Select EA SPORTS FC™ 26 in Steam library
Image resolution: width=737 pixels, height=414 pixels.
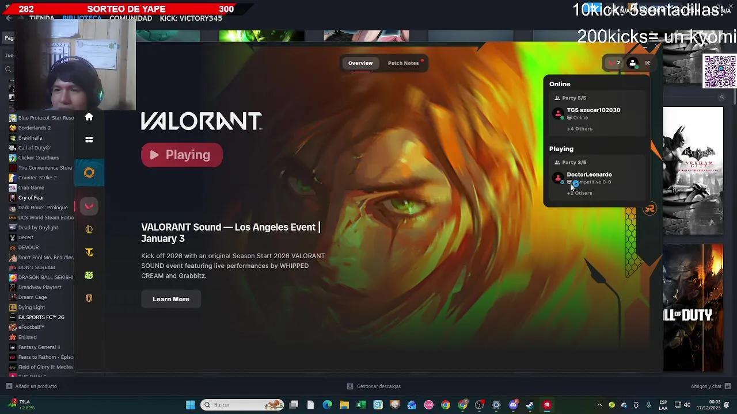click(x=41, y=317)
